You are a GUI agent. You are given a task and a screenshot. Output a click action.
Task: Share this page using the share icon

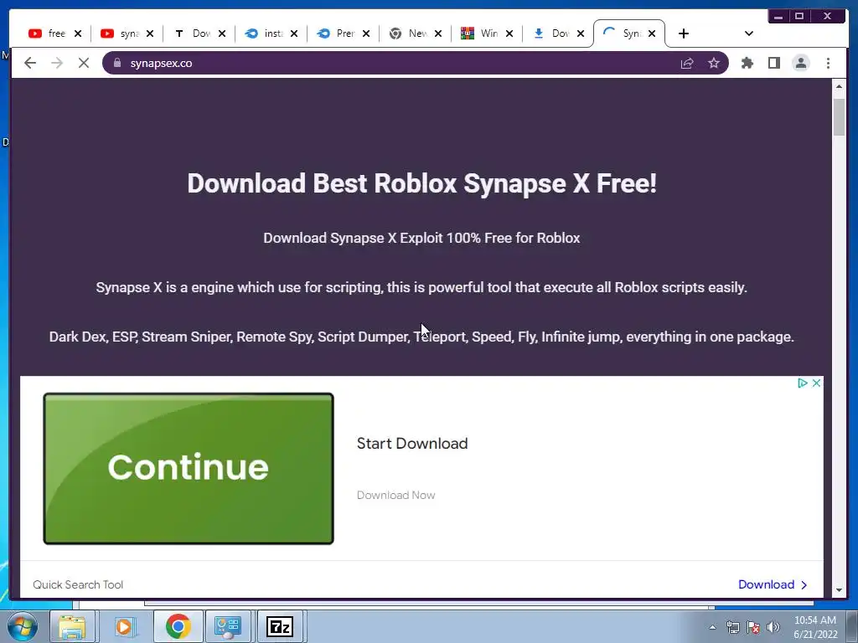click(687, 64)
